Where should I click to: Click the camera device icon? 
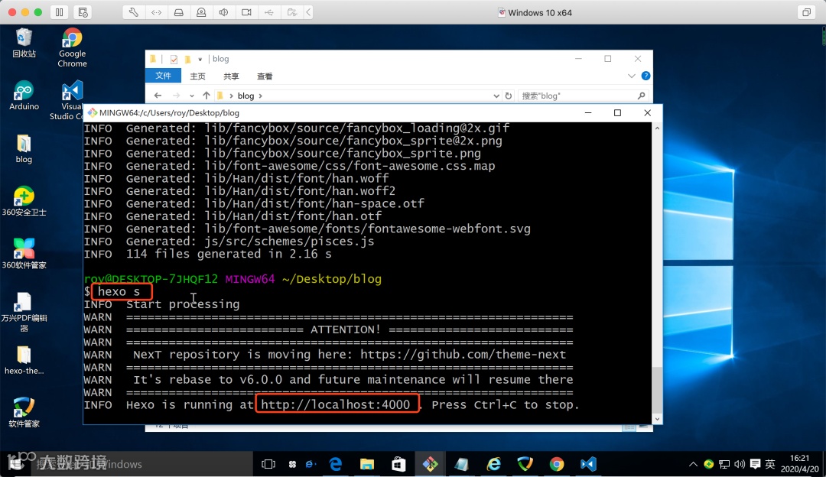(x=246, y=12)
